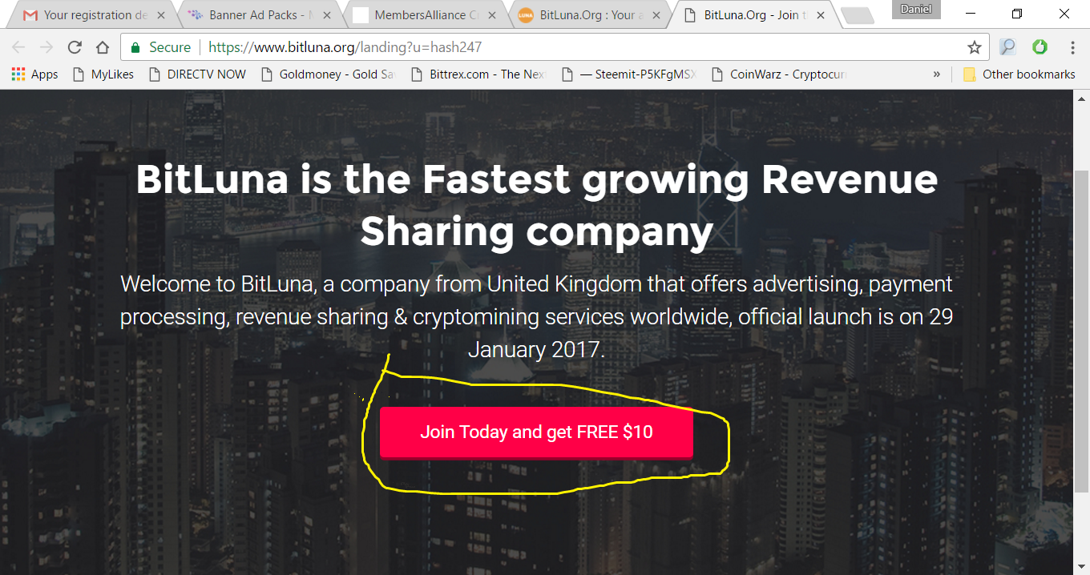The width and height of the screenshot is (1090, 575).
Task: Bookmark this page with the star icon
Action: point(974,47)
